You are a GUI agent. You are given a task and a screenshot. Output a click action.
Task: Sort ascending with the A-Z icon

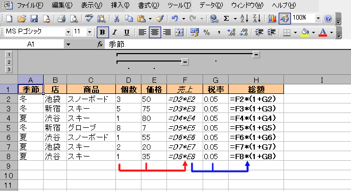244,19
